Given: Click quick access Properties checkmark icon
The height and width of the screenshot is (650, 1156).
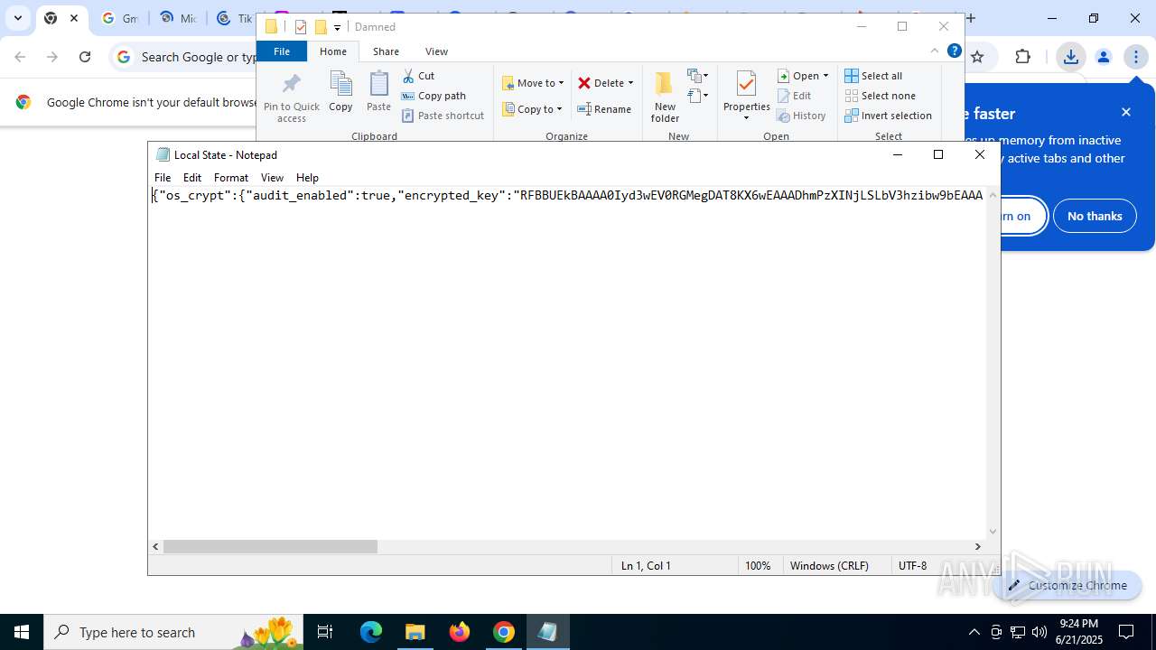Looking at the screenshot, I should tap(301, 27).
